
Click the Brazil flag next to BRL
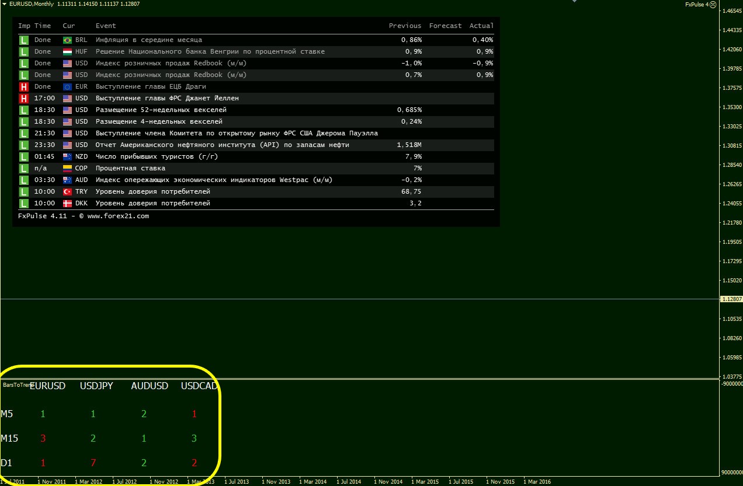67,40
